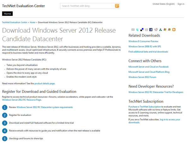Click Sign in
Viewport: 189px width, 143px height.
pyautogui.click(x=181, y=4)
